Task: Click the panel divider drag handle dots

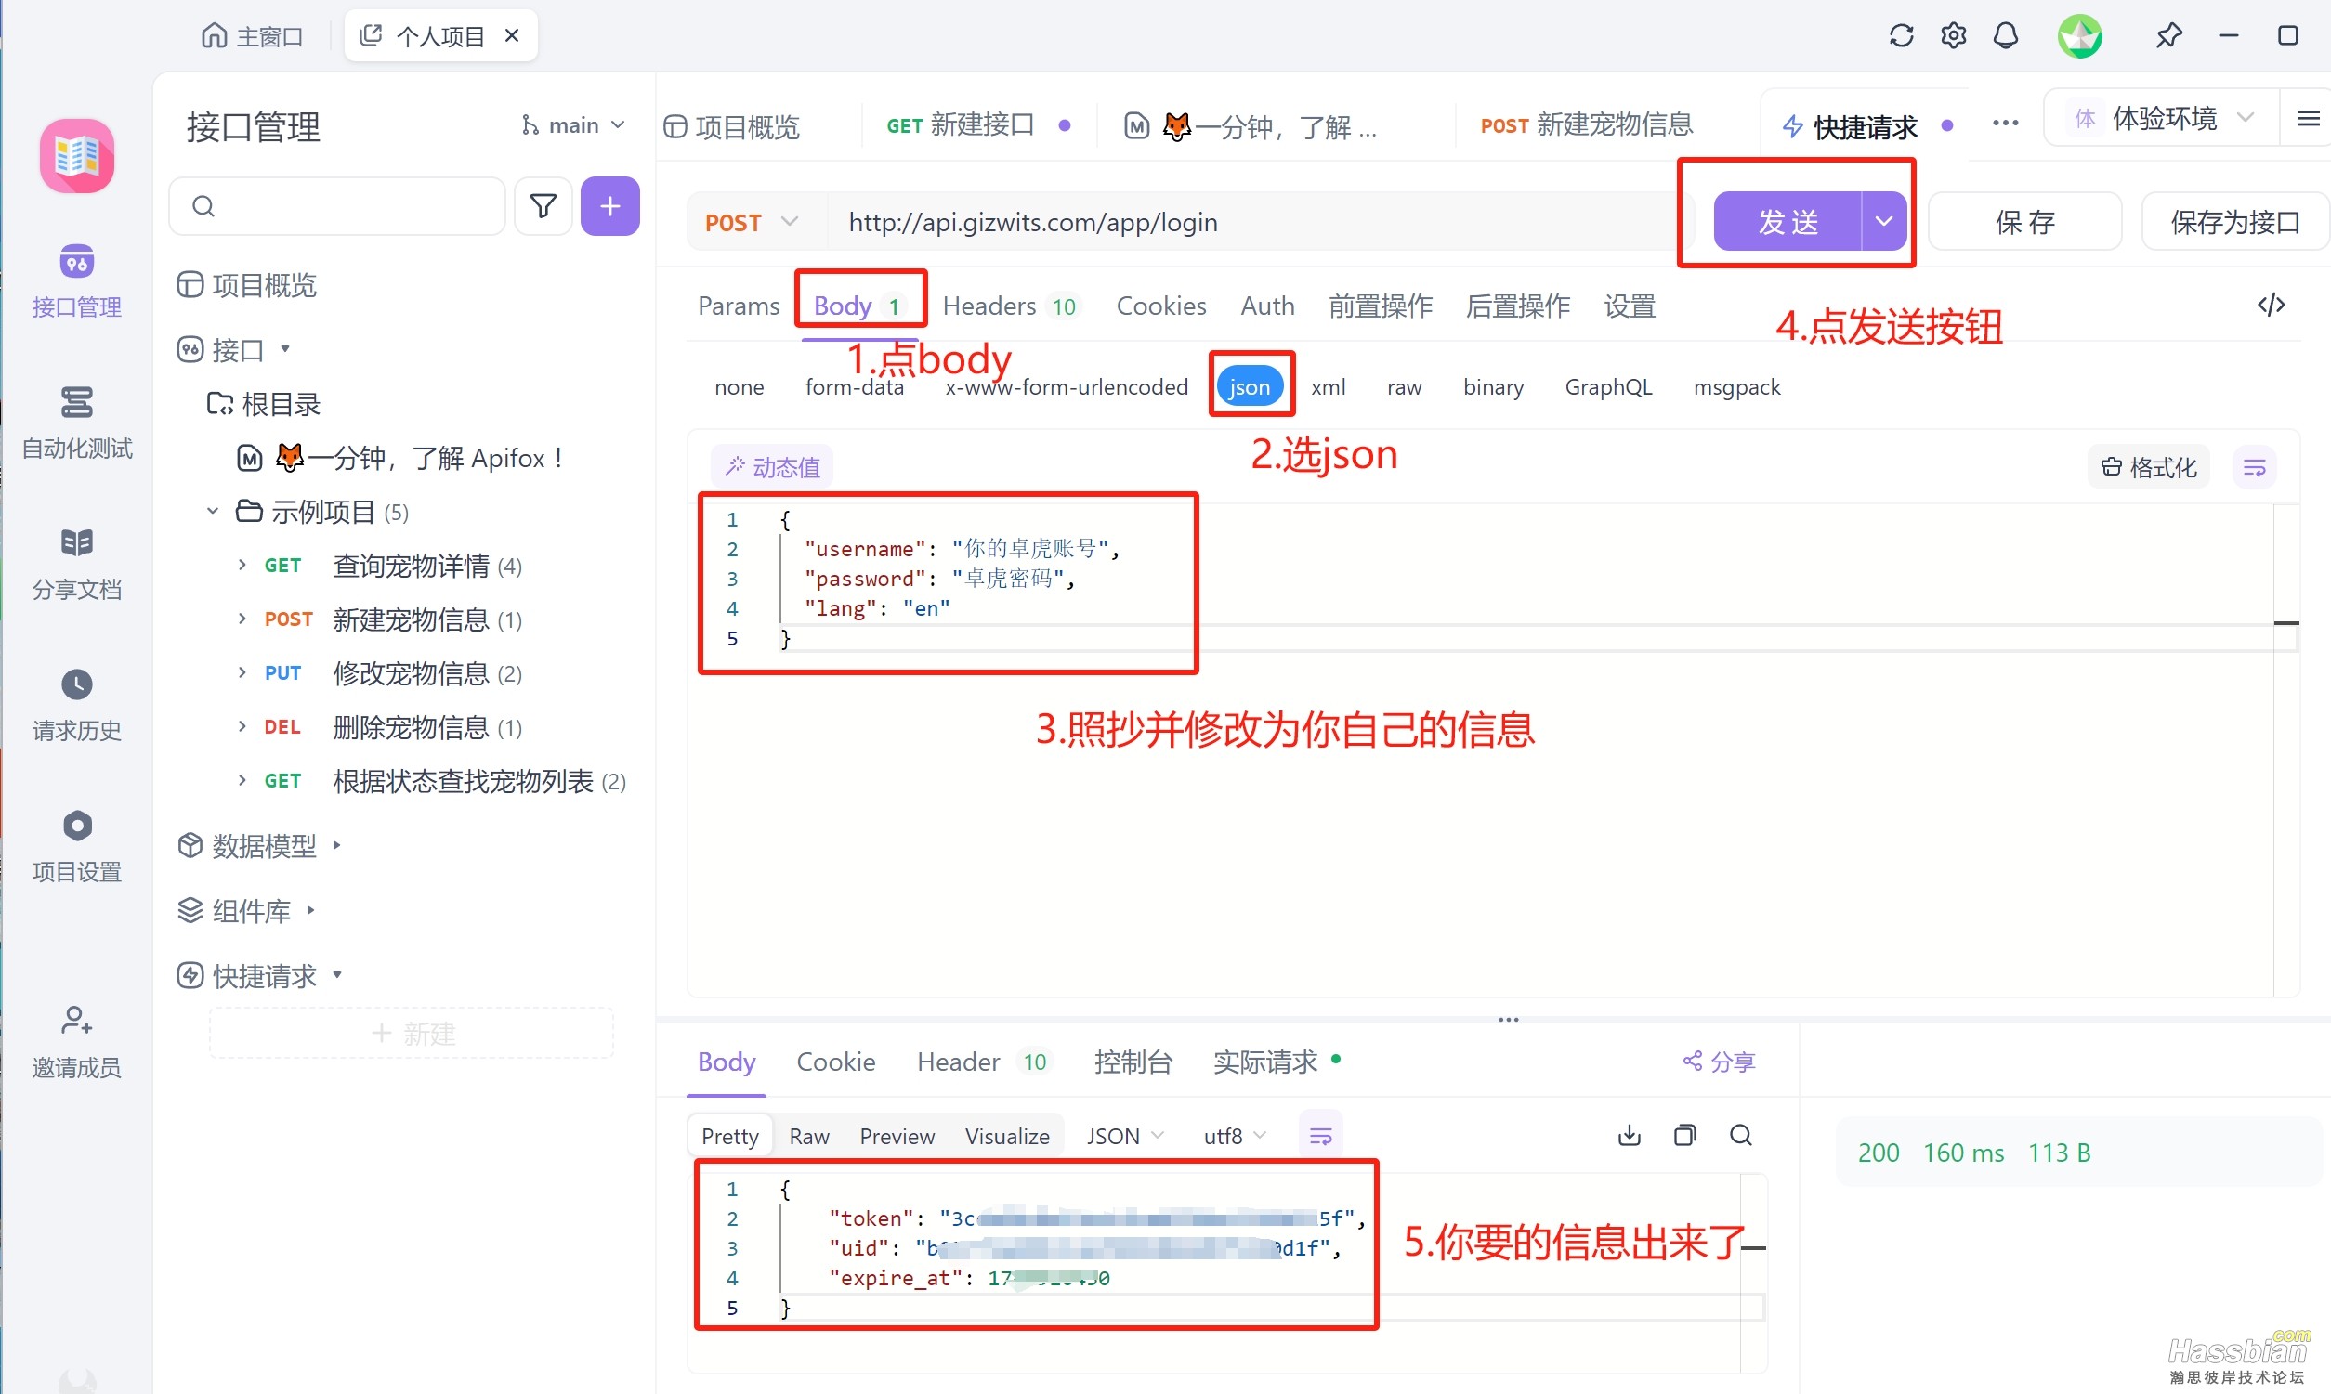Action: tap(1508, 1019)
